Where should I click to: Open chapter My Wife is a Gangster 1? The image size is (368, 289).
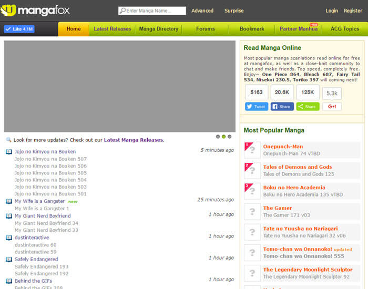tap(42, 209)
